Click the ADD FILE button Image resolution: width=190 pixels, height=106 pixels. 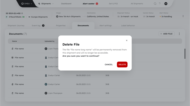coord(166,34)
